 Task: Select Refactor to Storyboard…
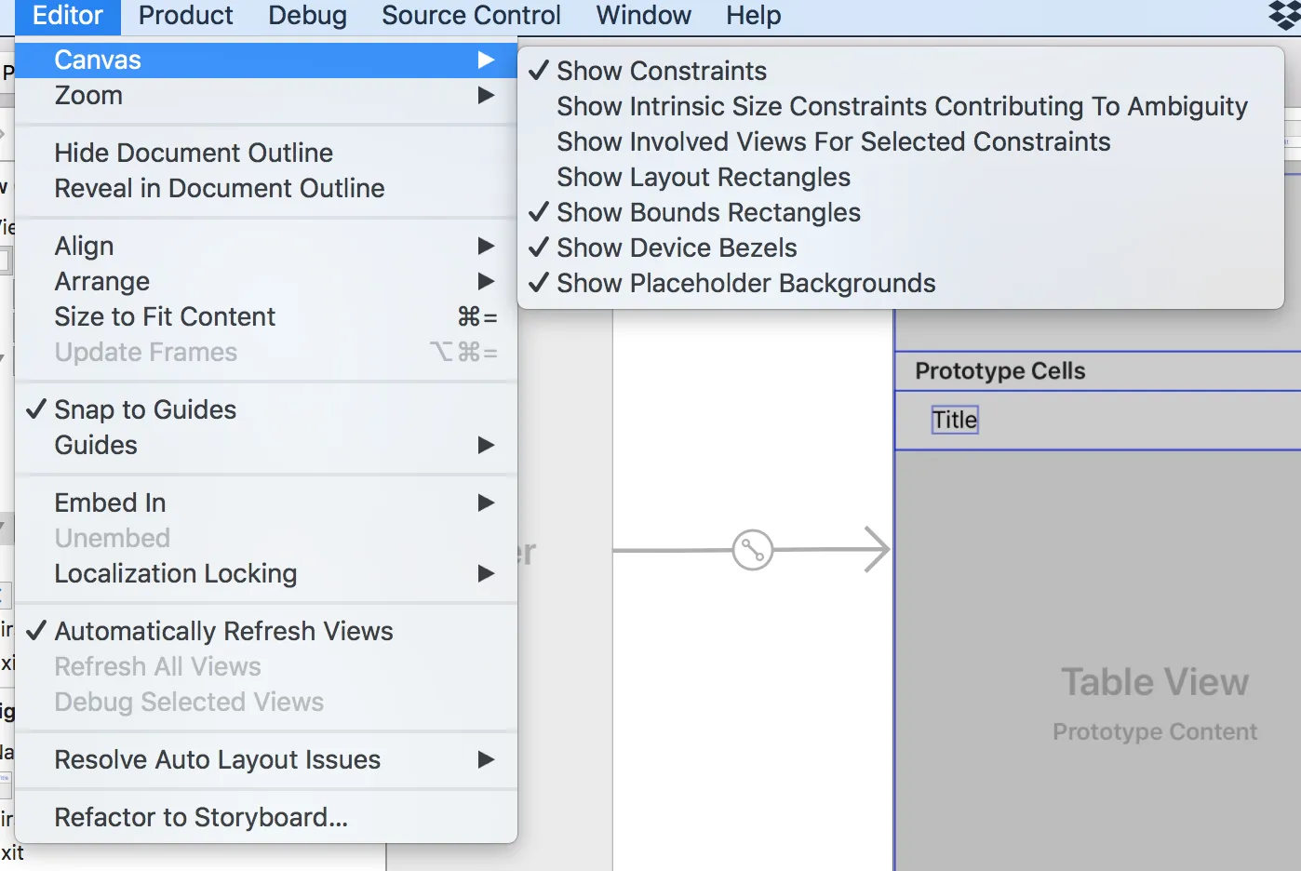(x=201, y=817)
